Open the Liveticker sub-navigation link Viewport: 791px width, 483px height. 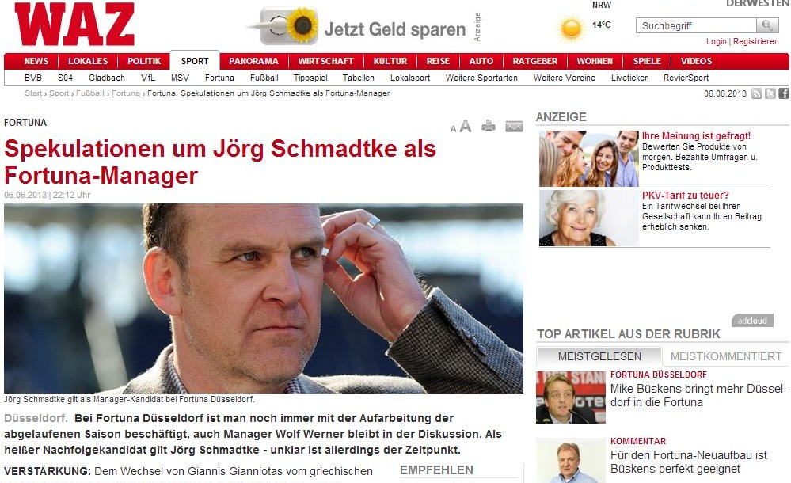(629, 78)
